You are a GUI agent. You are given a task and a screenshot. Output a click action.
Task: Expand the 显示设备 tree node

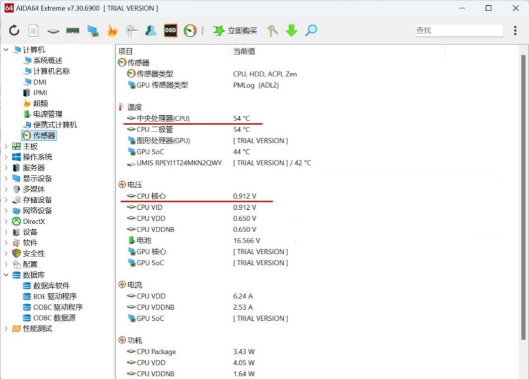[x=6, y=179]
